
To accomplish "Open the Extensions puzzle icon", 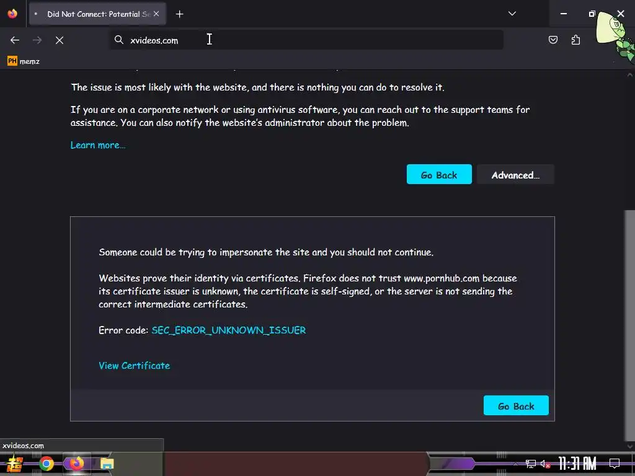I will pos(575,40).
